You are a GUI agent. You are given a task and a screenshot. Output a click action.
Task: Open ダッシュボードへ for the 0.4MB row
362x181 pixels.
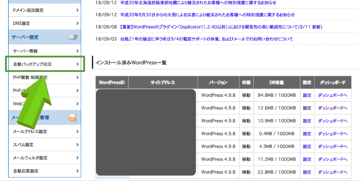tap(333, 133)
